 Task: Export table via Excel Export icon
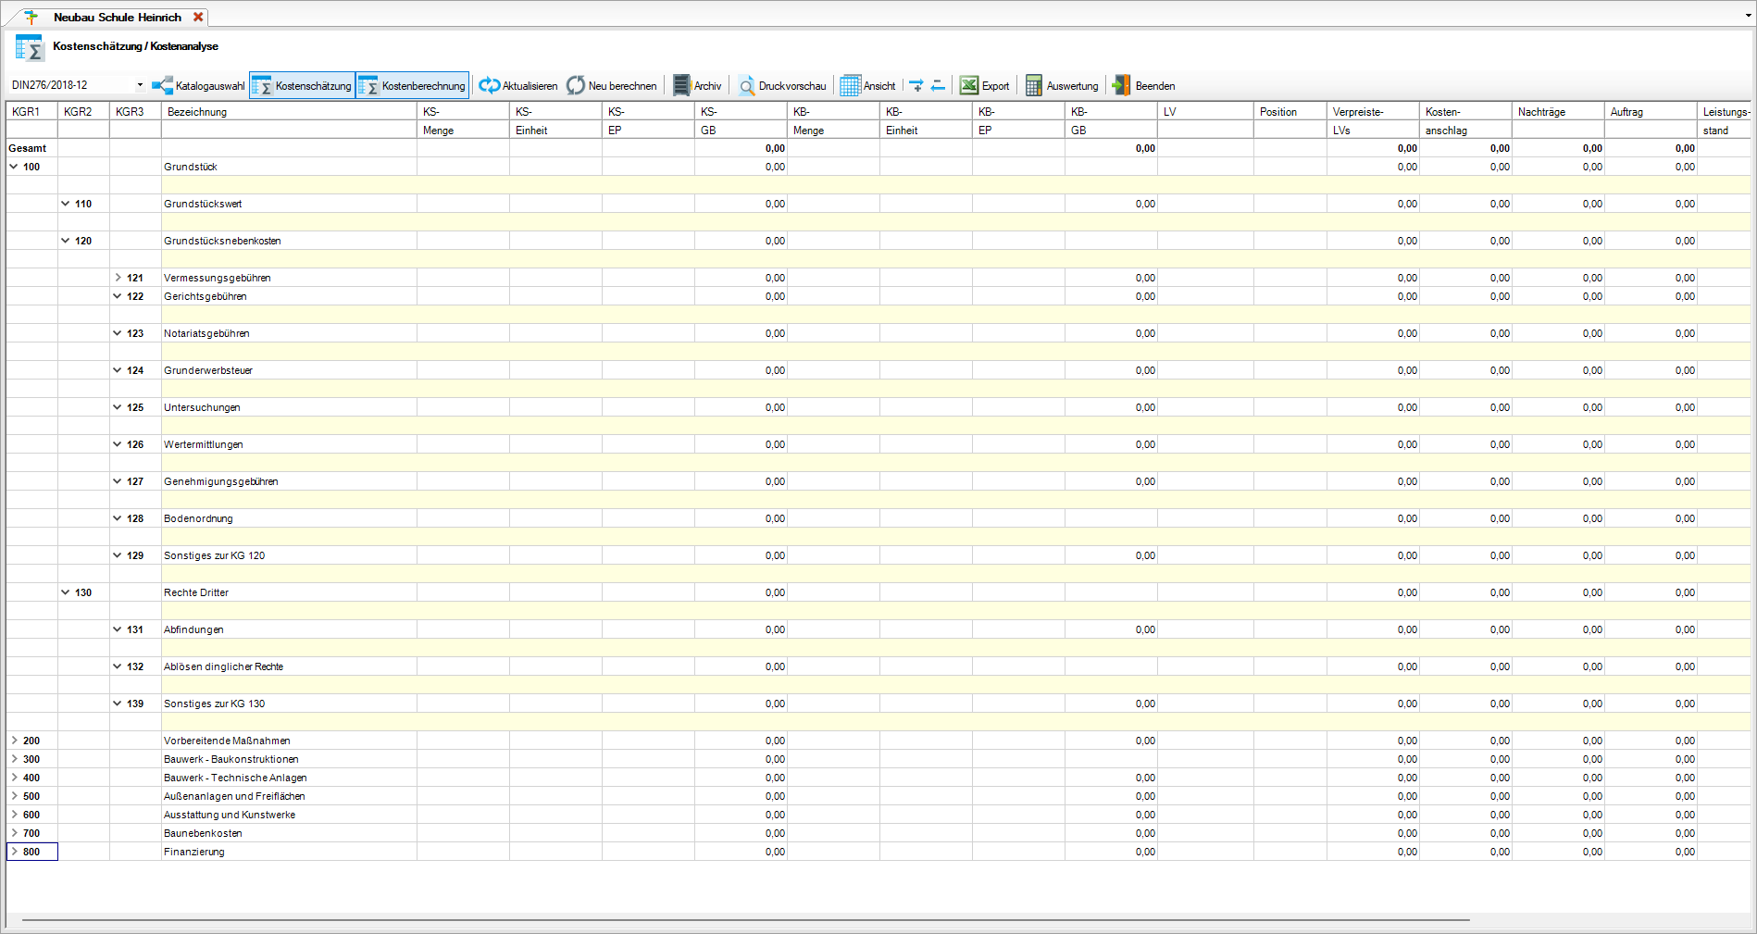[x=969, y=86]
